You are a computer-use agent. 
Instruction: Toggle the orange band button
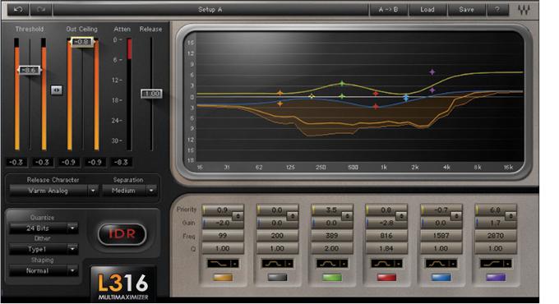pyautogui.click(x=223, y=277)
